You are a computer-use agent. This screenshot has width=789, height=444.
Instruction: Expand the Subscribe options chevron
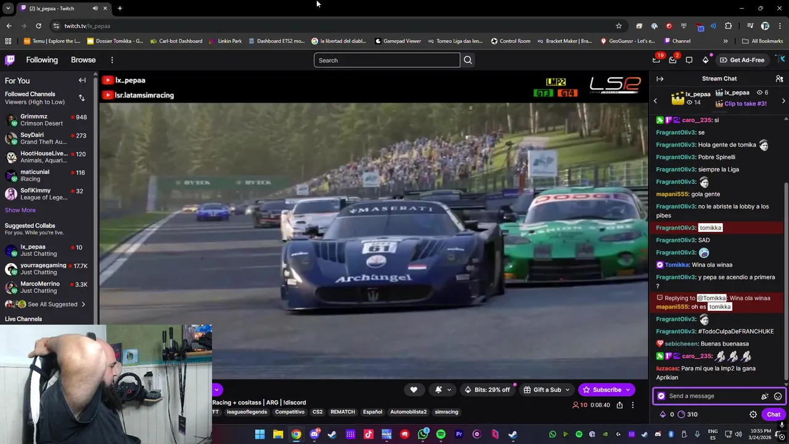(x=628, y=390)
